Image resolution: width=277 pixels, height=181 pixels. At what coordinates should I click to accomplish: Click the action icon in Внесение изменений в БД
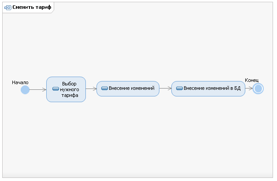(179, 88)
